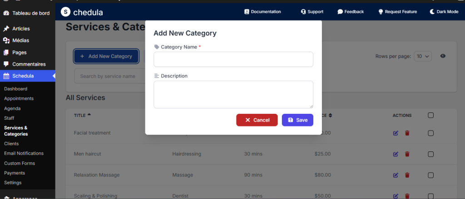Viewport: 465px width, 199px height.
Task: Click the Save button in the dialog
Action: (x=297, y=120)
